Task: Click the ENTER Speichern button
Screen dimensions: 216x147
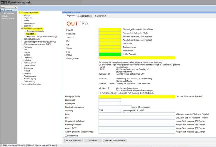Action: [x=73, y=141]
